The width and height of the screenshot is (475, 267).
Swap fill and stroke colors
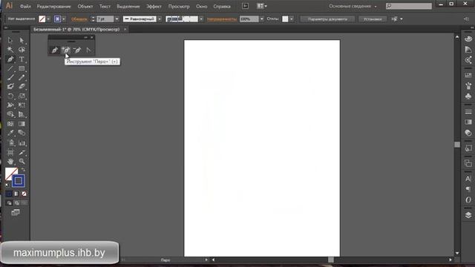pos(23,170)
